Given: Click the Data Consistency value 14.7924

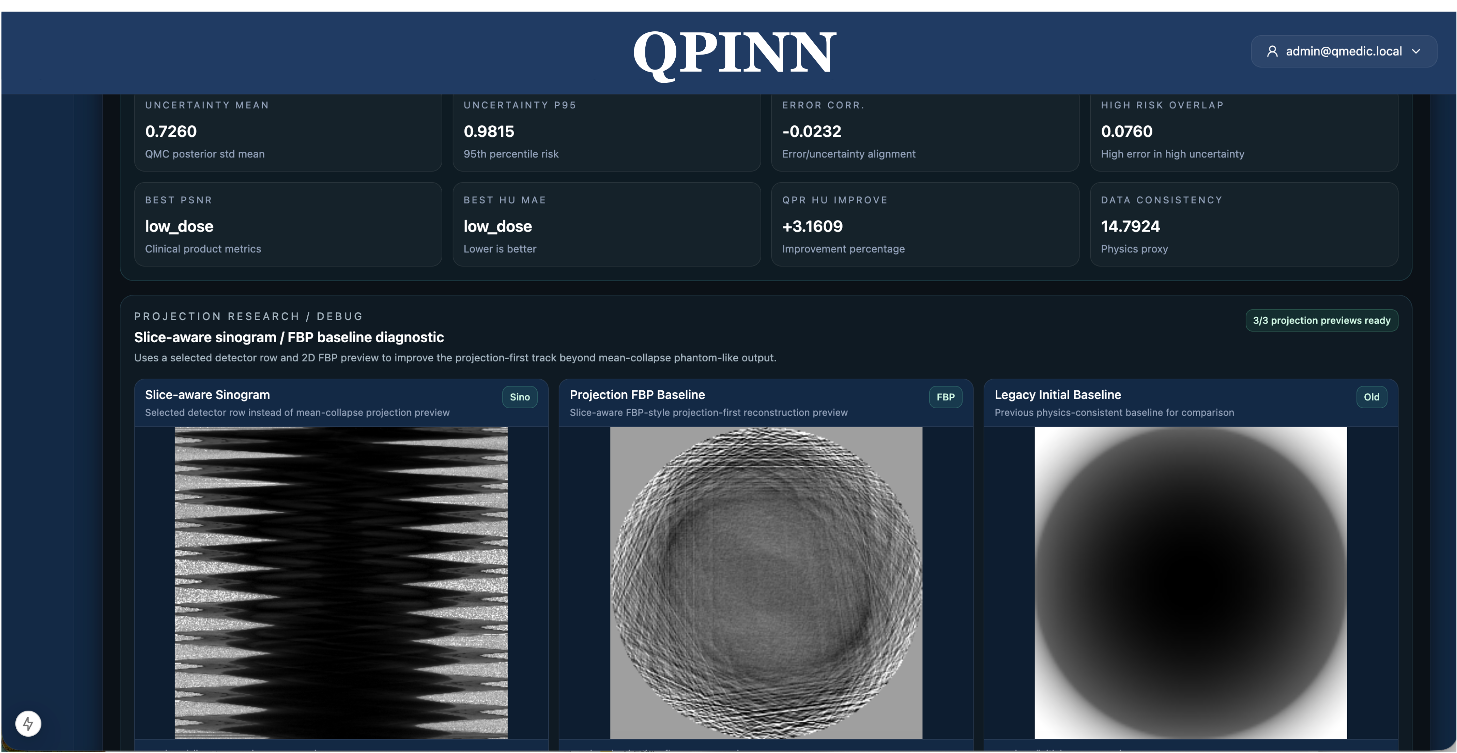Looking at the screenshot, I should (1130, 226).
